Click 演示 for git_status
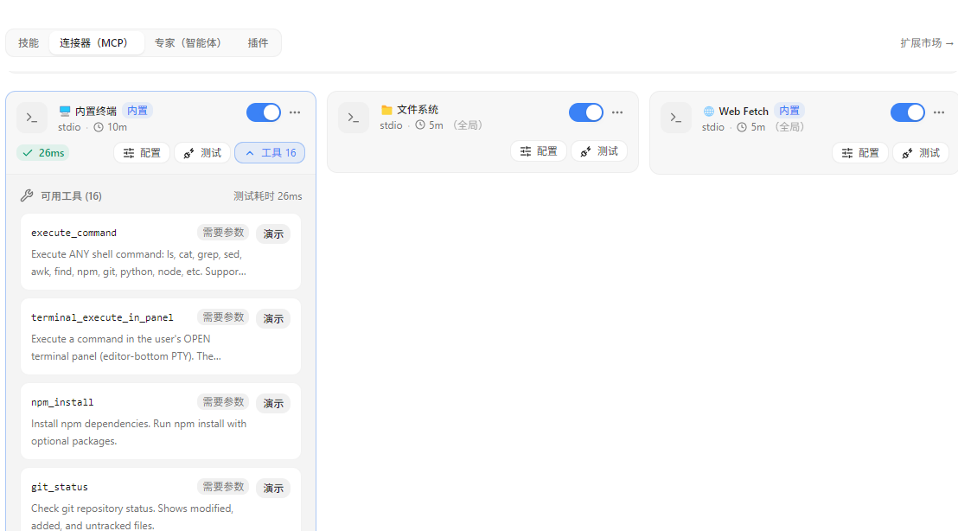 [273, 489]
